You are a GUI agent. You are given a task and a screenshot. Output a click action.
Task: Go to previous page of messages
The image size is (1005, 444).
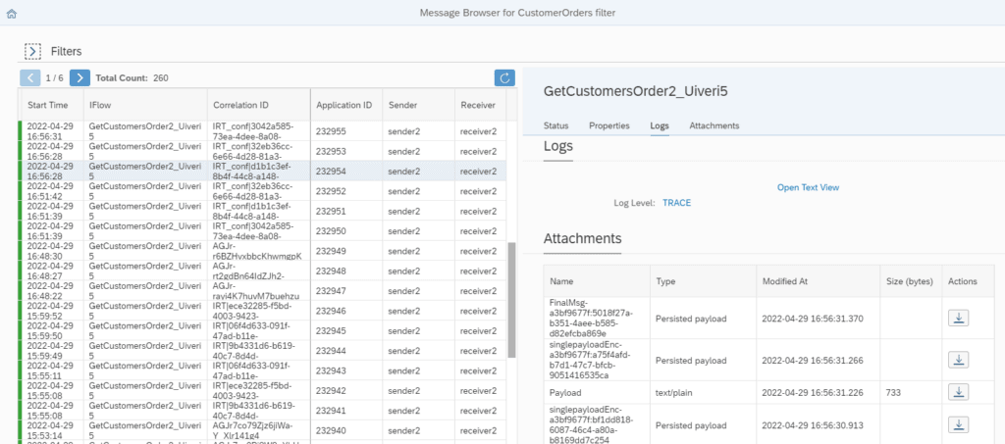30,78
